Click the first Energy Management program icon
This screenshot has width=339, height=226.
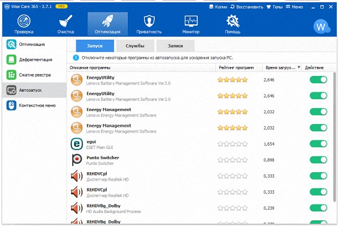point(77,112)
